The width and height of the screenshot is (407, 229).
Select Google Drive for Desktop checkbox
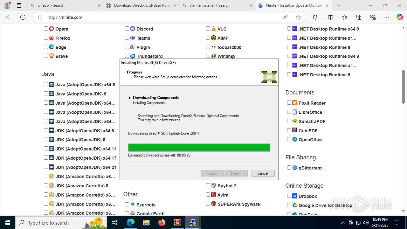(289, 205)
